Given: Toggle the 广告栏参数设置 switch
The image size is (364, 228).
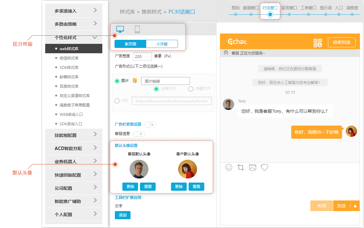Looking at the screenshot, I should 150,125.
